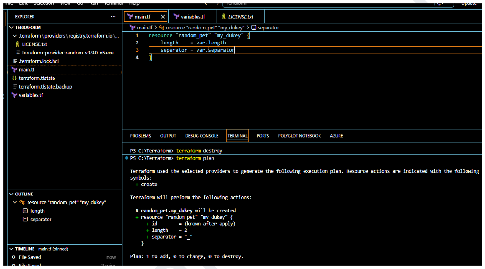Collapse the OUTLINE section
Screen dimensions: 485x269
(x=11, y=194)
